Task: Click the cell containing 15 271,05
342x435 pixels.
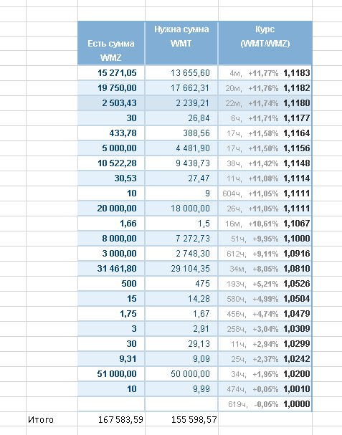Action: (111, 73)
